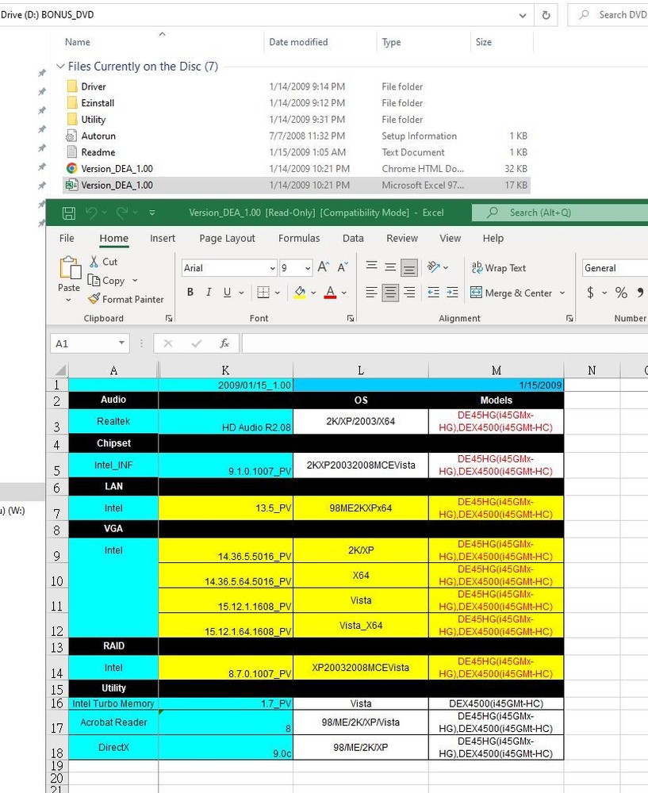The height and width of the screenshot is (793, 648).
Task: Switch to the Formulas tab
Action: pyautogui.click(x=299, y=238)
